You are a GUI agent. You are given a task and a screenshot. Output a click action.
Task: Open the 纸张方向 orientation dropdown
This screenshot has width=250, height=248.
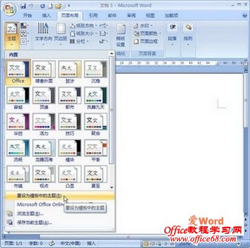point(83,25)
